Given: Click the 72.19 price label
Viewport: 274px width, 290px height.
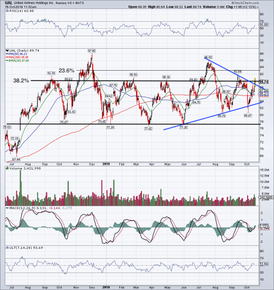Looking at the screenshot, I should (x=15, y=139).
